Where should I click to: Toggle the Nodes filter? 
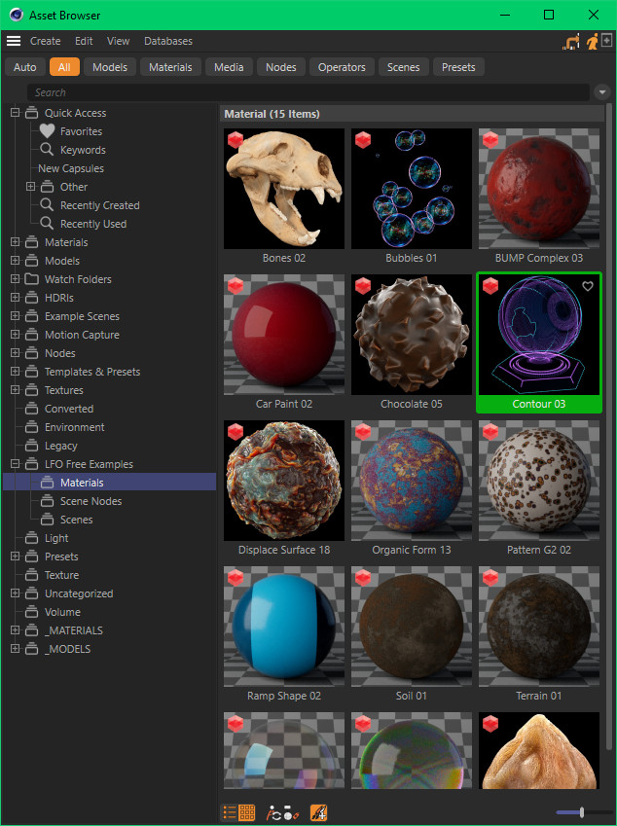281,67
